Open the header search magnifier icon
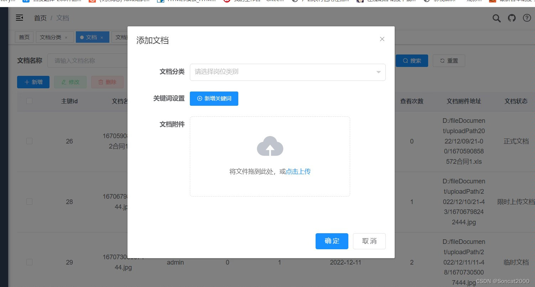This screenshot has width=535, height=287. pyautogui.click(x=497, y=18)
